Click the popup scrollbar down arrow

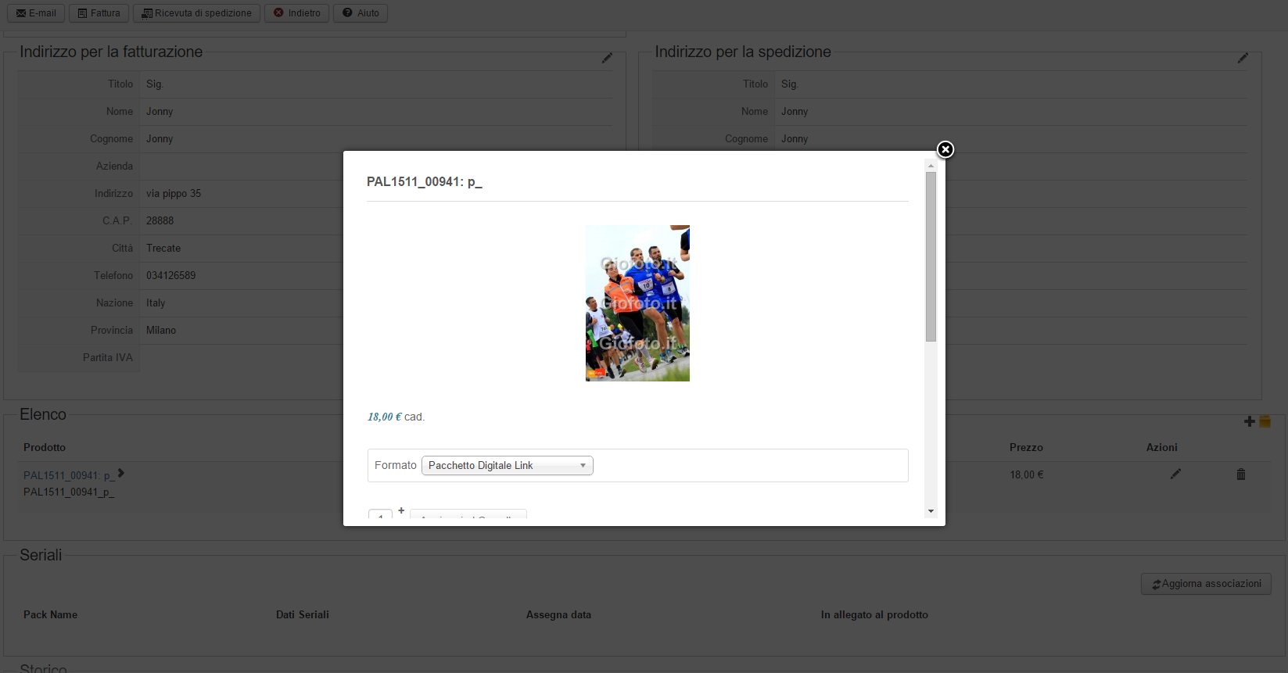click(x=931, y=511)
